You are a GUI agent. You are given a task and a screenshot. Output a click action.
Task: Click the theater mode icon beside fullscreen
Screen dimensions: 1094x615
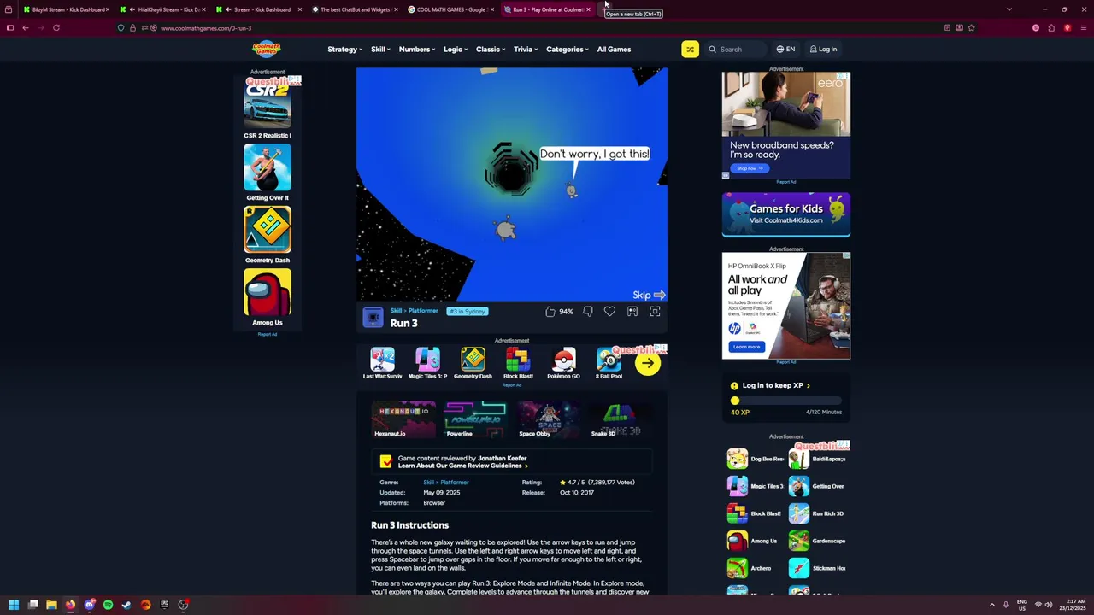[x=632, y=312]
